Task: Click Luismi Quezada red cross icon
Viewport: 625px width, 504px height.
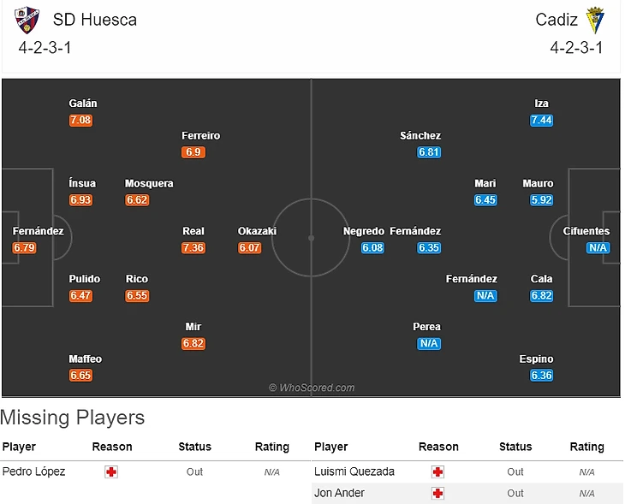Action: (x=437, y=471)
